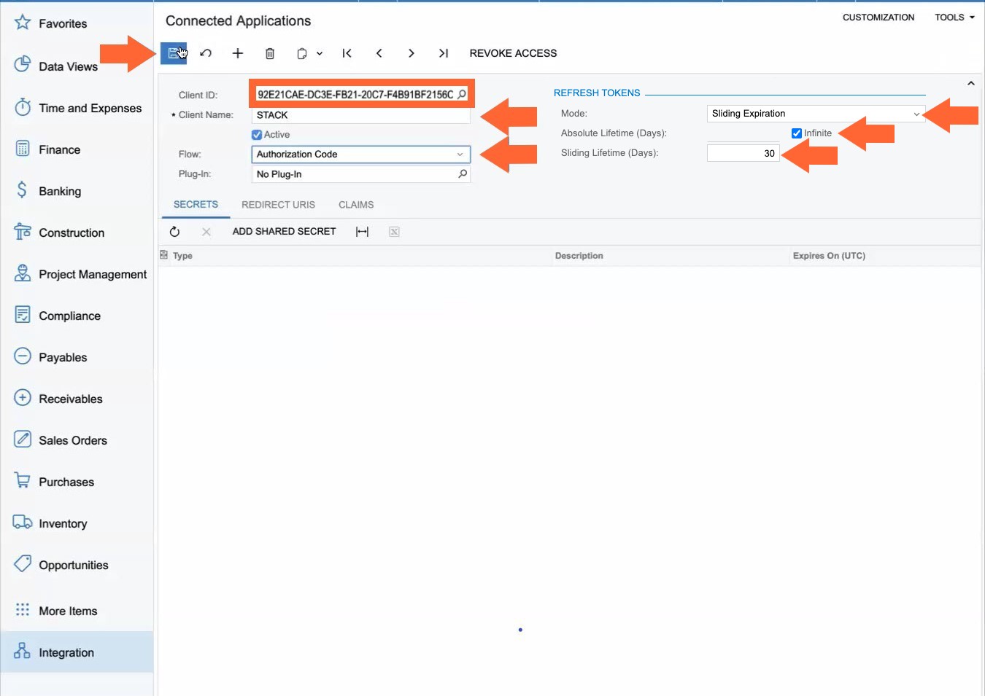Expand the Flow dropdown
Viewport: 985px width, 696px height.
(460, 155)
